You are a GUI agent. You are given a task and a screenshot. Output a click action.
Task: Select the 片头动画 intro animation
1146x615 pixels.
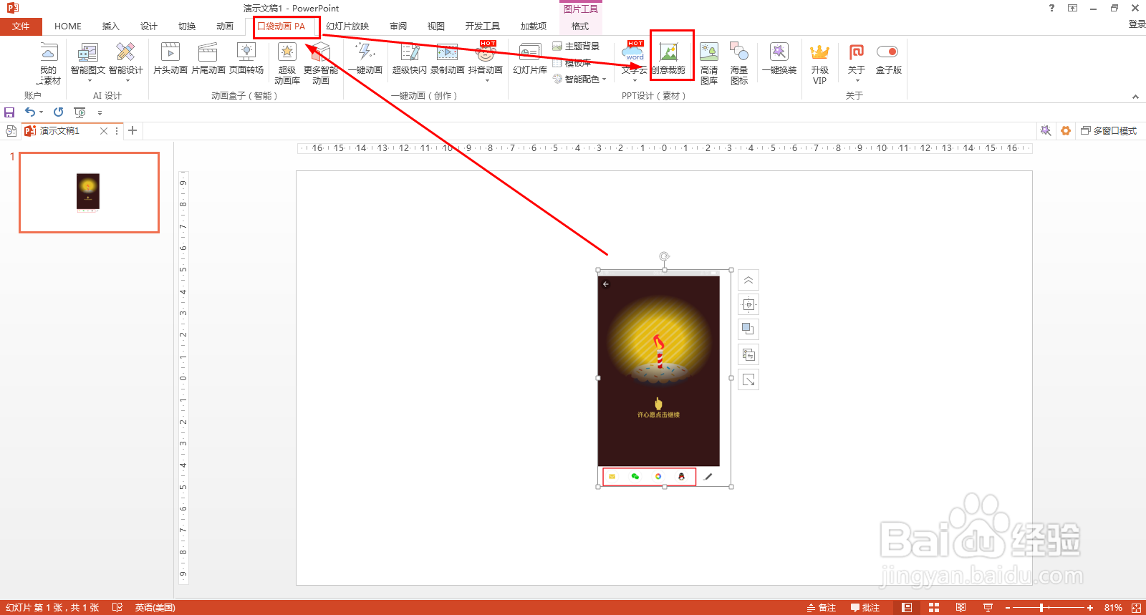click(x=170, y=59)
